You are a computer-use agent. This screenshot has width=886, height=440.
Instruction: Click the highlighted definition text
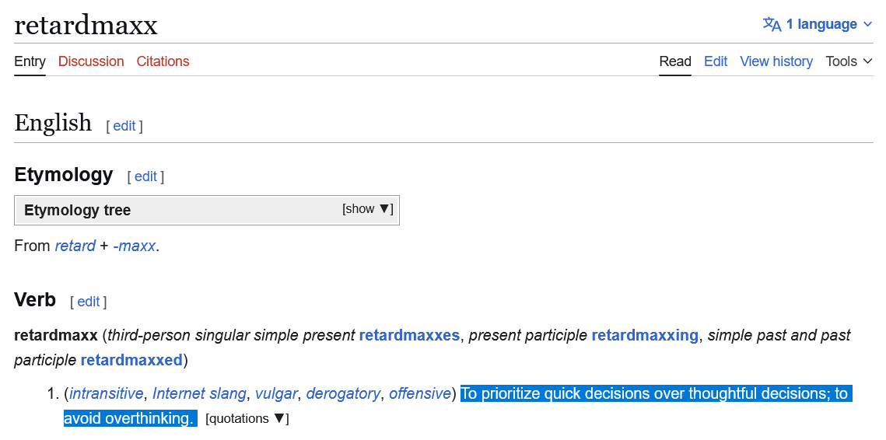coord(457,406)
